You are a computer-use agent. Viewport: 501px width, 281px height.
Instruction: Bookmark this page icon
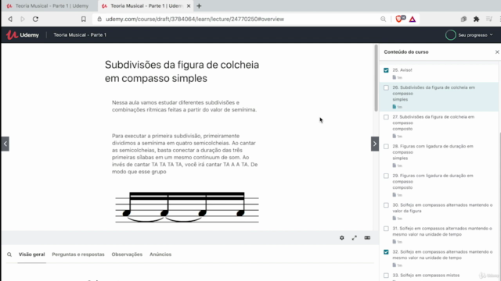pyautogui.click(x=84, y=19)
